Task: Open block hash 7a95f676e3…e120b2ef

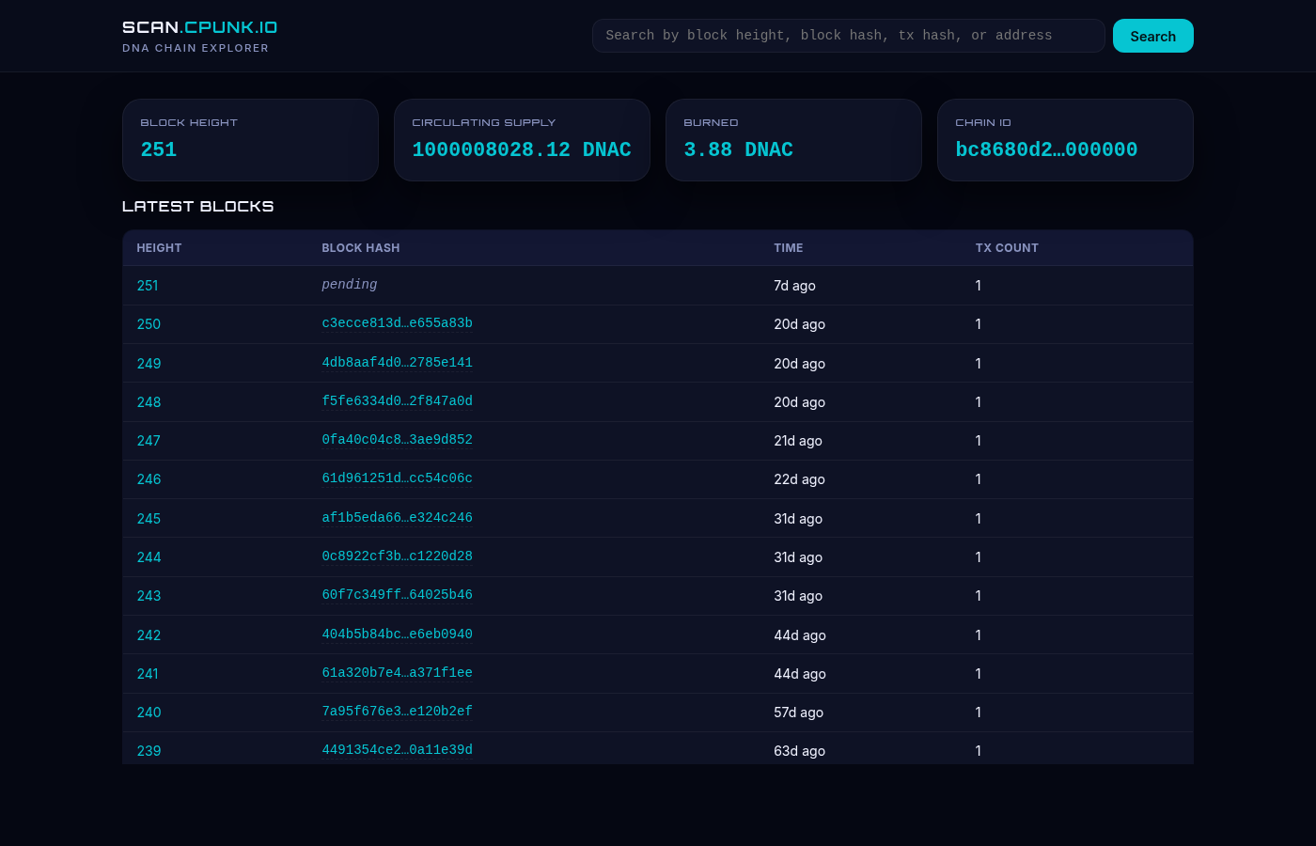Action: (x=397, y=712)
